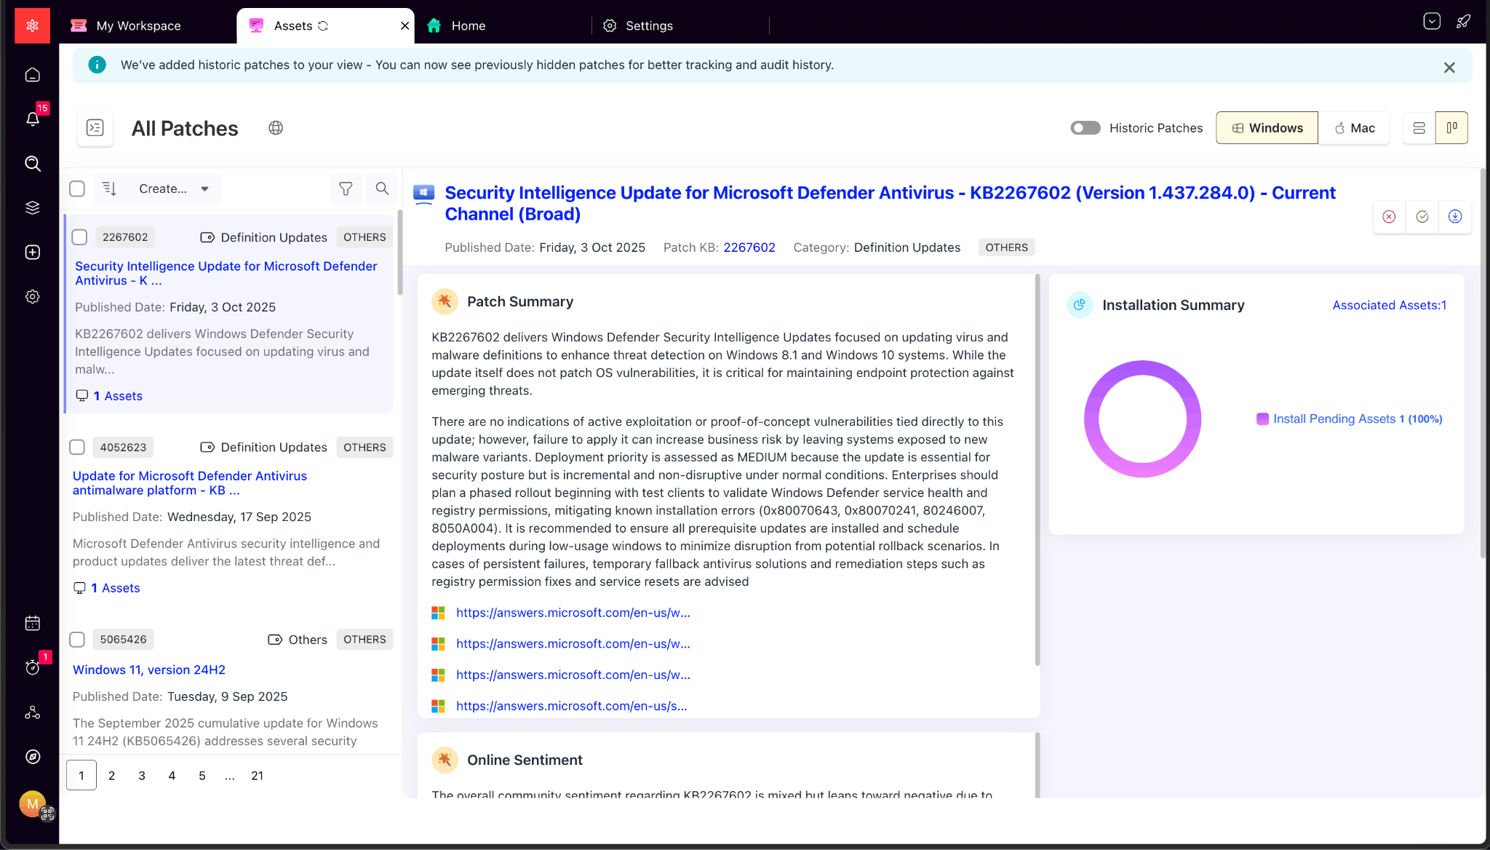The height and width of the screenshot is (850, 1490).
Task: Click the sort order icon
Action: click(109, 188)
